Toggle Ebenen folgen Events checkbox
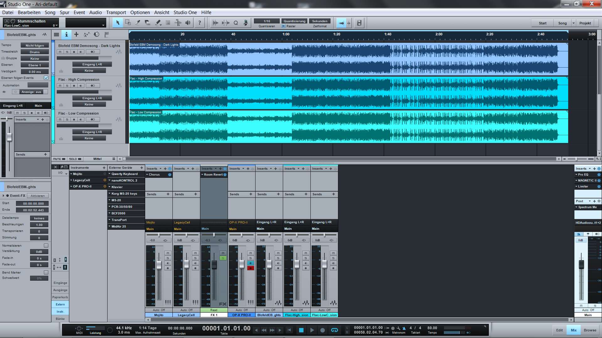The height and width of the screenshot is (338, 602). [46, 78]
